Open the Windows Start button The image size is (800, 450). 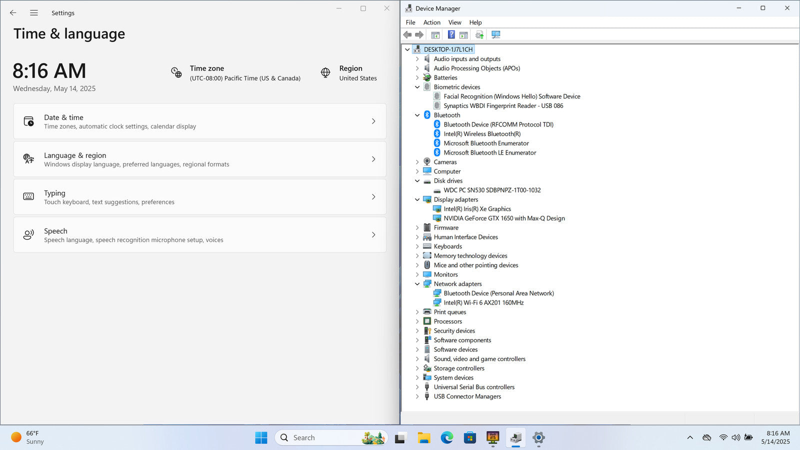pyautogui.click(x=261, y=437)
